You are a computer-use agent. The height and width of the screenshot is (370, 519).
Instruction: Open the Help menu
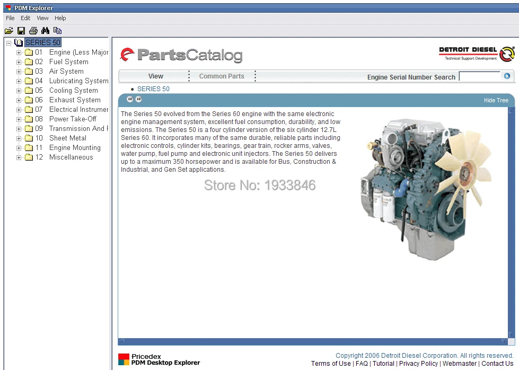tap(60, 18)
